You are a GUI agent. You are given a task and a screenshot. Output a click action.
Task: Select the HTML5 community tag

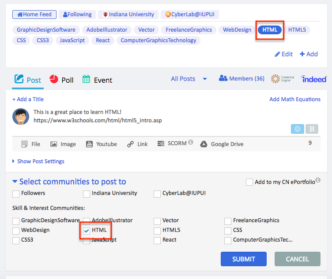297,30
